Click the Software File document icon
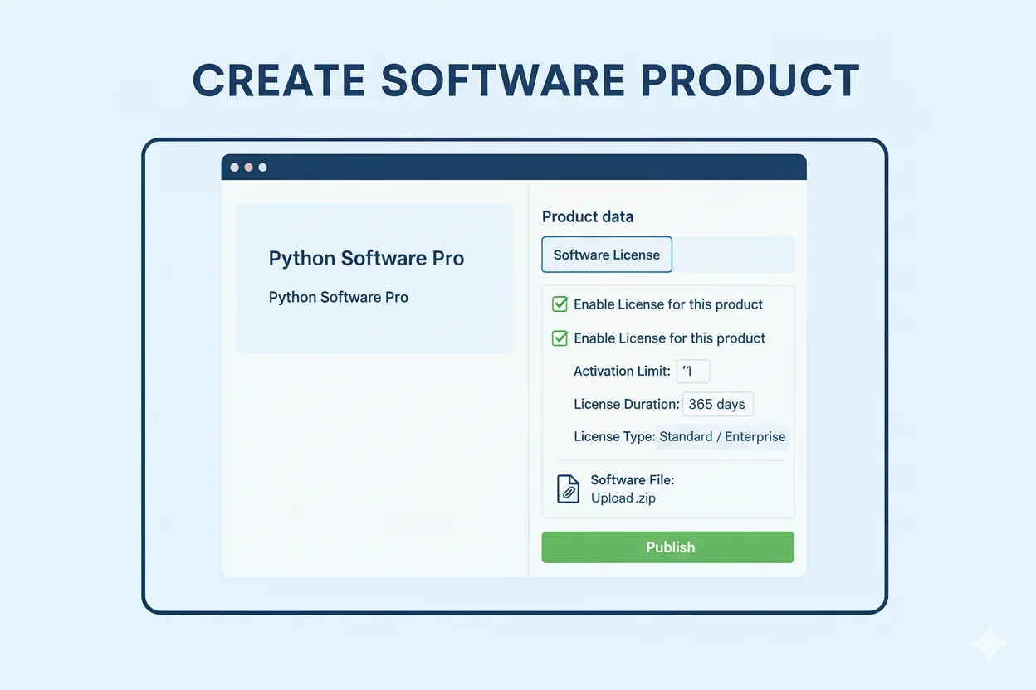This screenshot has height=690, width=1036. [568, 488]
